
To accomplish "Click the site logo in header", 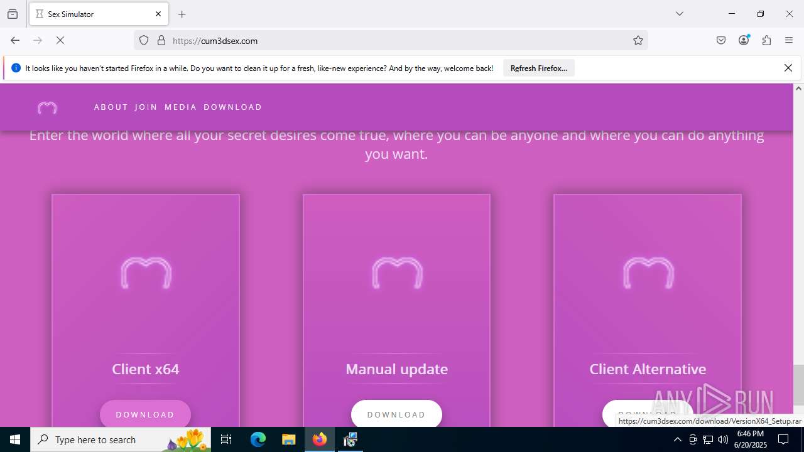I will pos(47,108).
